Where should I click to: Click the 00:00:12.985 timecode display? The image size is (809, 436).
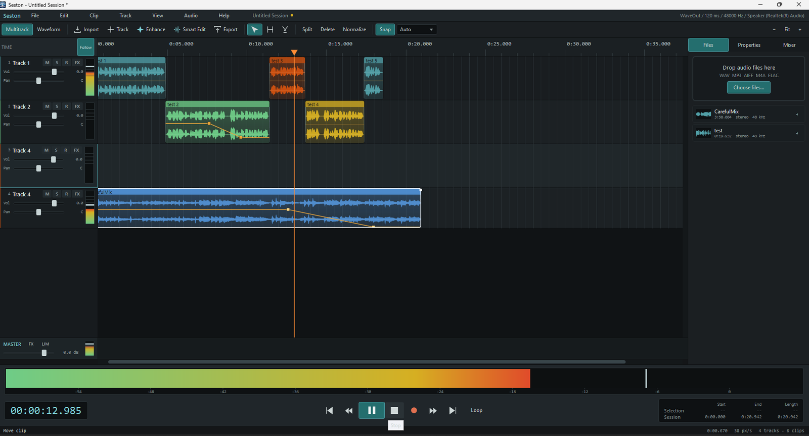(46, 411)
